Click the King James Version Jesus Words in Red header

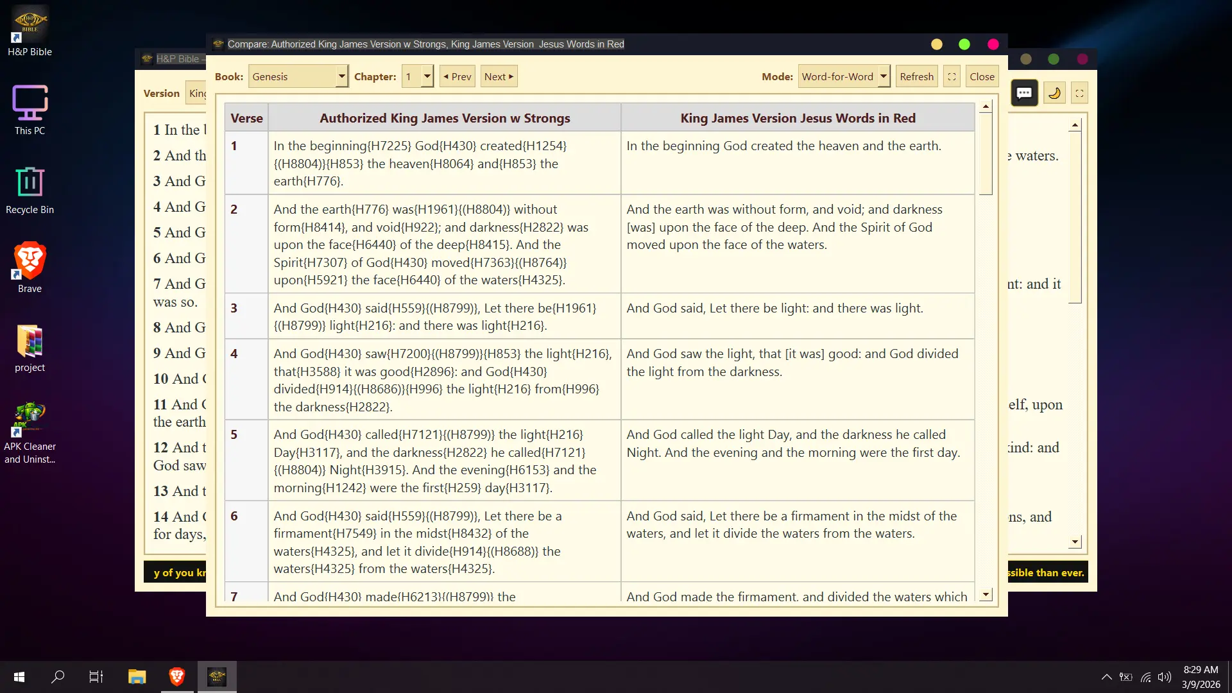coord(798,118)
